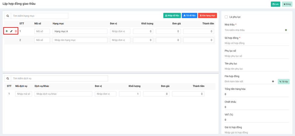Screen dimensions: 295x136
Task: Select the Nhập tên phụ lục field
Action: [256, 69]
